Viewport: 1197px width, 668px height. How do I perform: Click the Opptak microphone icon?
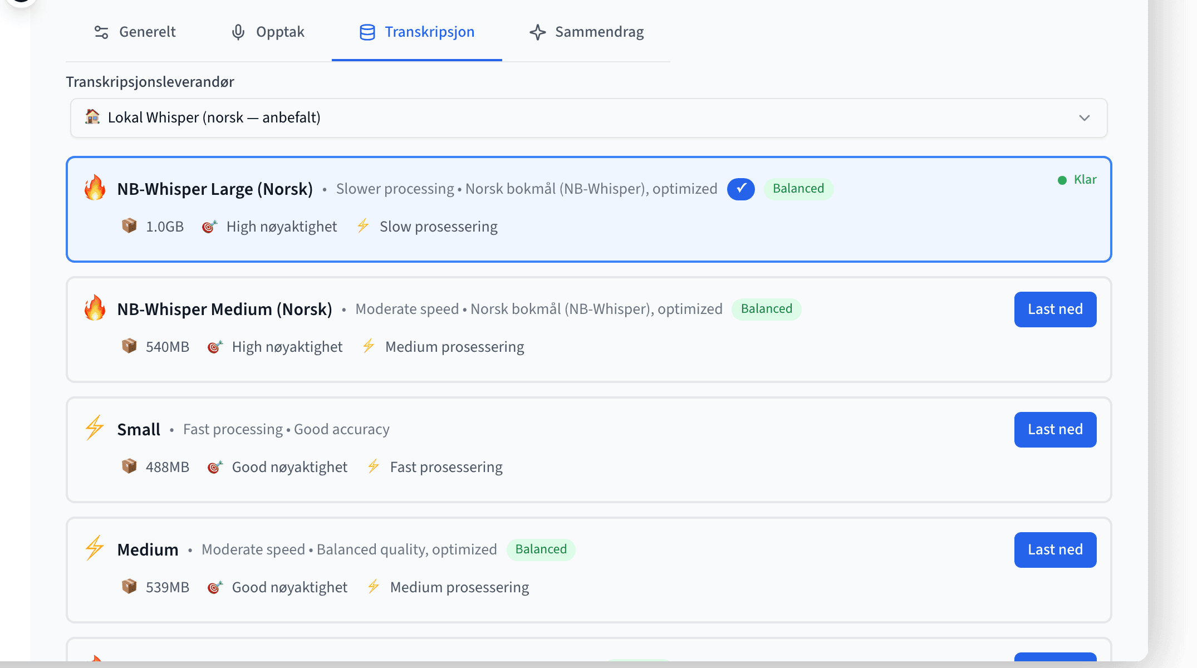click(238, 32)
